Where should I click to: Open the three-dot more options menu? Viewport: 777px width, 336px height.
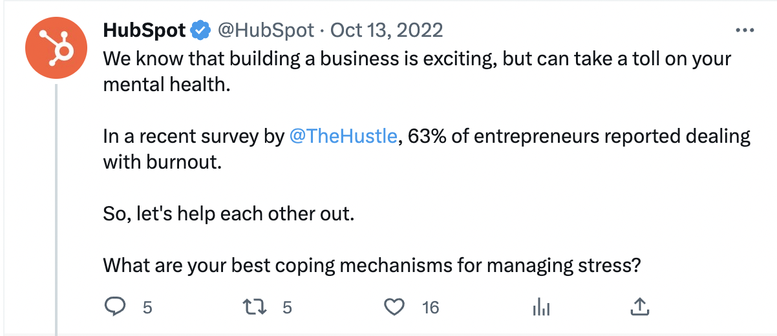point(745,30)
